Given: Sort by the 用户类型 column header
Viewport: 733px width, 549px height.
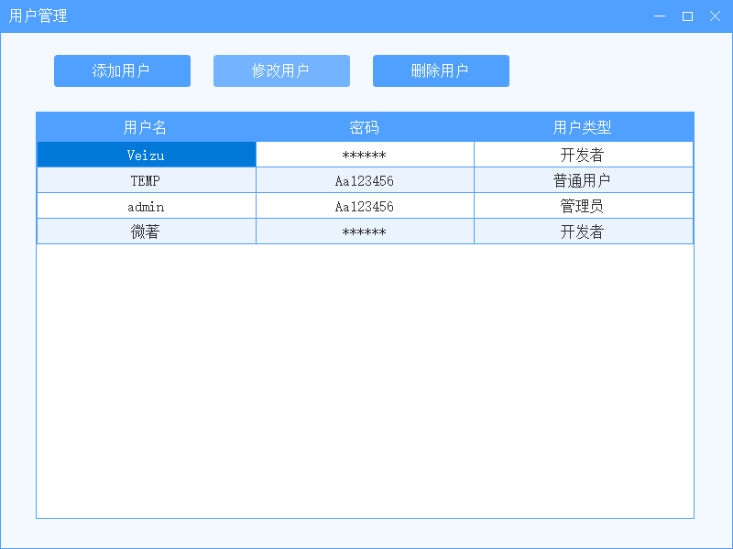Looking at the screenshot, I should point(584,127).
